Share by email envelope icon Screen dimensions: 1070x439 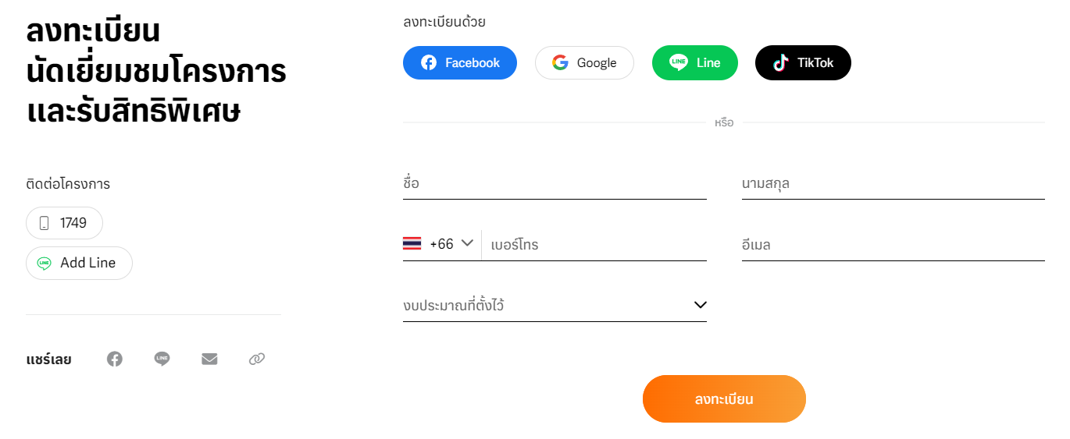[209, 359]
